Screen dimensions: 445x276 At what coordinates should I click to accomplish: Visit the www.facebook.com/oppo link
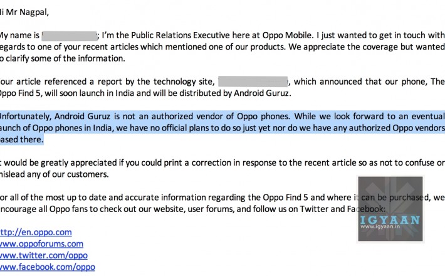48,267
